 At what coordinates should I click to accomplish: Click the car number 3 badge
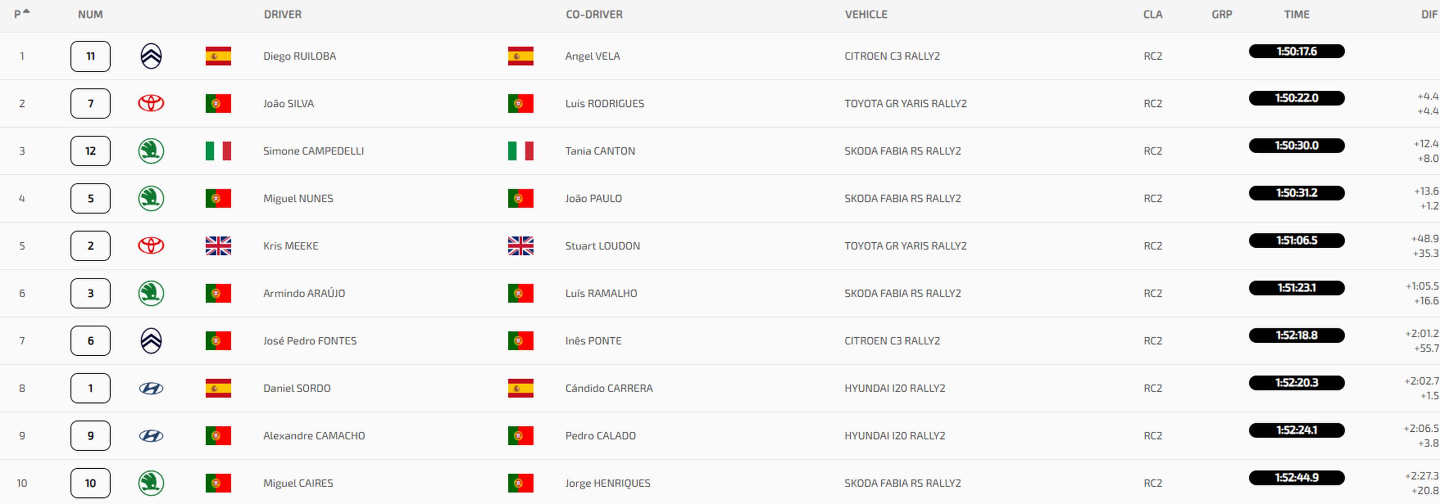pos(90,293)
